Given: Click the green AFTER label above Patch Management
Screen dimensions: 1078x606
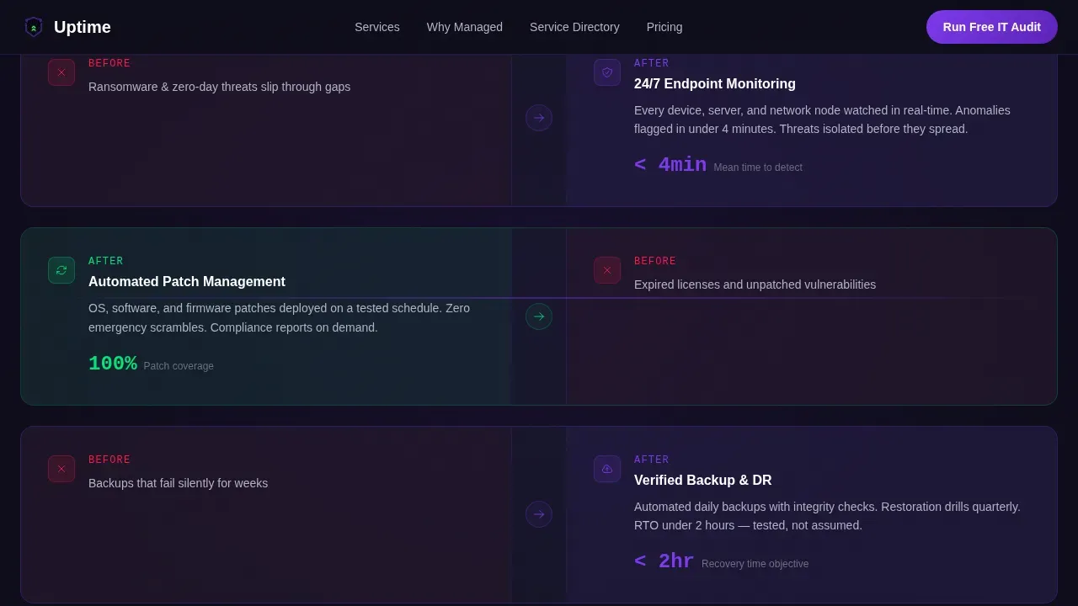Looking at the screenshot, I should pyautogui.click(x=106, y=261).
